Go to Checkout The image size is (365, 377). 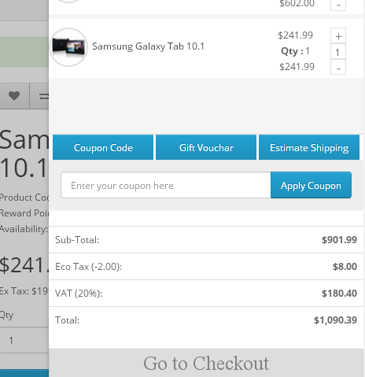click(206, 363)
